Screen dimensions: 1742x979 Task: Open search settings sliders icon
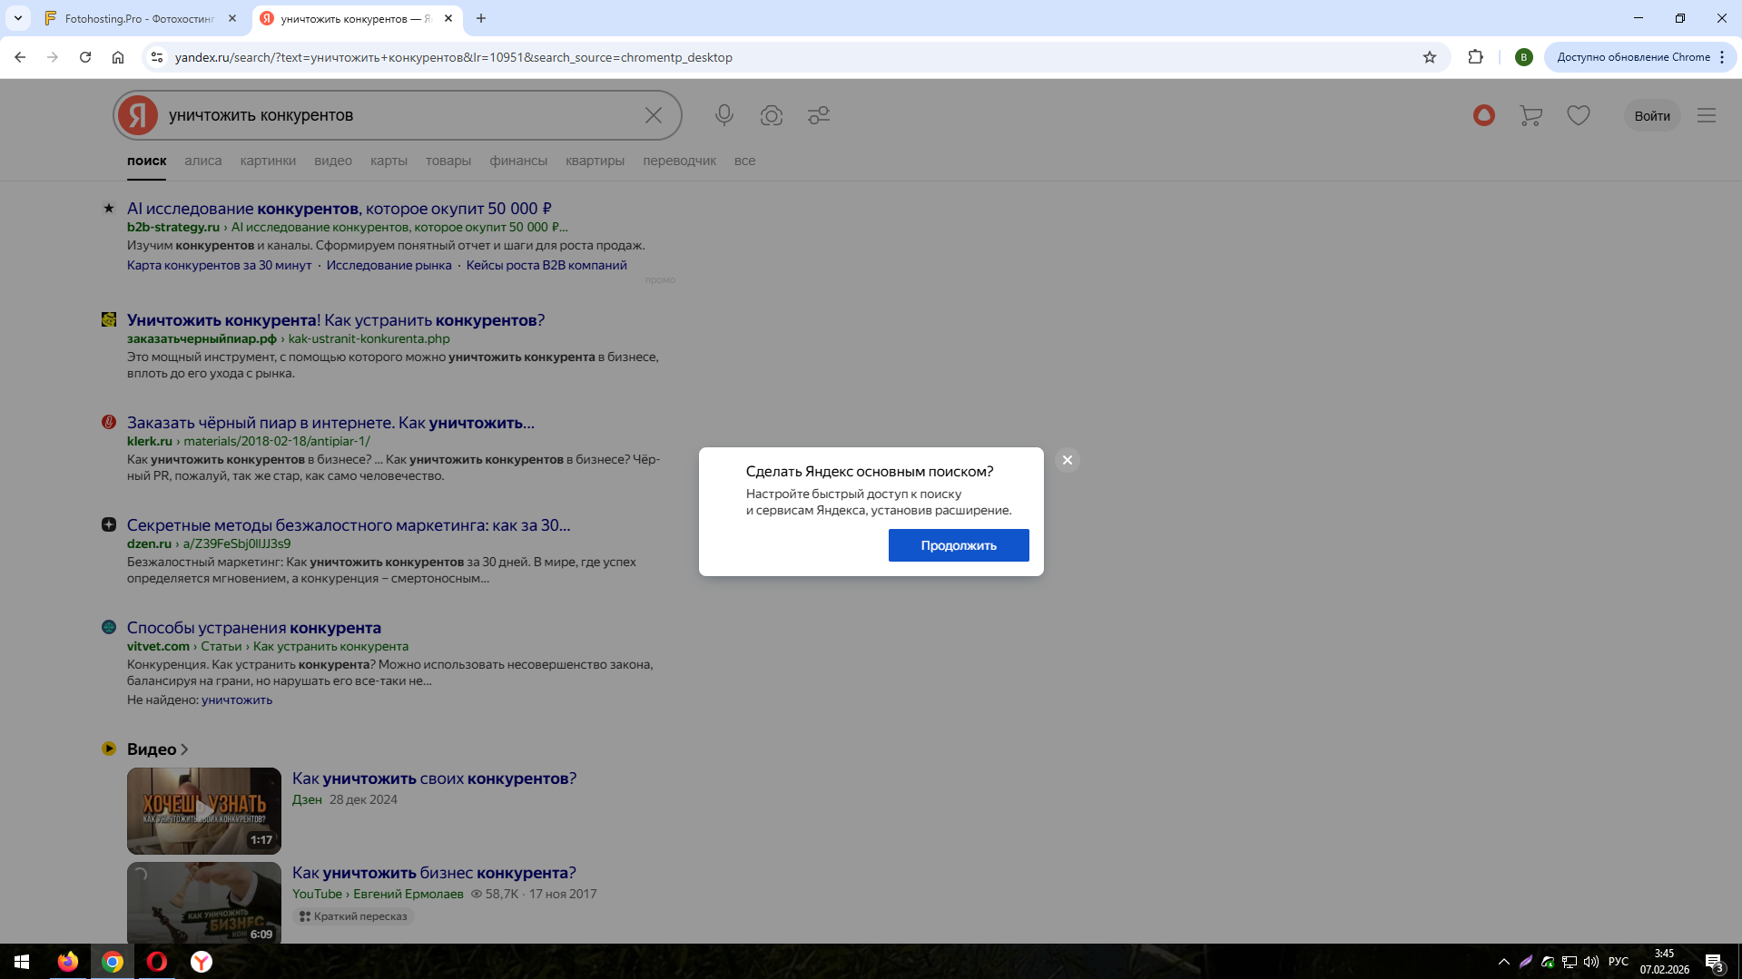[819, 115]
